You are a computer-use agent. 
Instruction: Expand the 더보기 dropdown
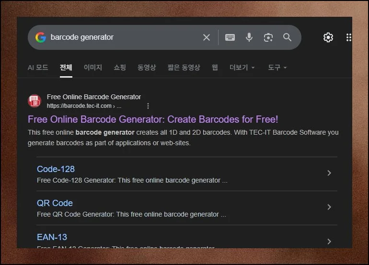[x=242, y=68]
